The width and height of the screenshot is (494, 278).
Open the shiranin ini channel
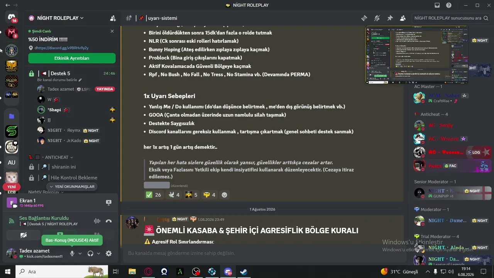(72, 167)
